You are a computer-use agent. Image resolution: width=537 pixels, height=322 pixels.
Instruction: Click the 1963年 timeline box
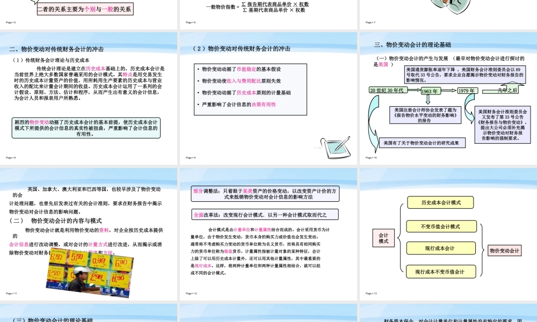[430, 91]
